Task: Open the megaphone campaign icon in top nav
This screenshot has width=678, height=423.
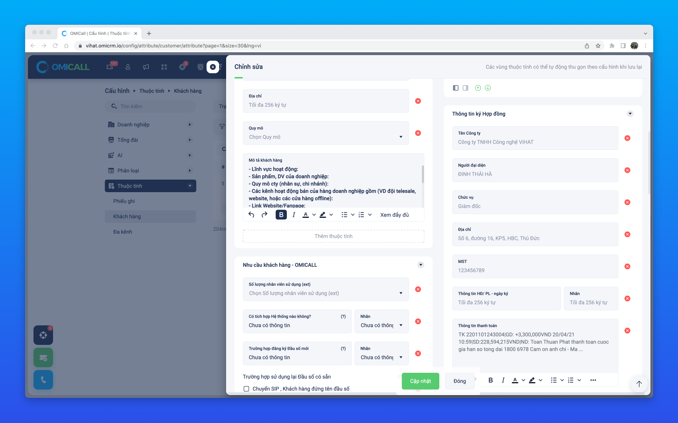Action: (x=146, y=67)
